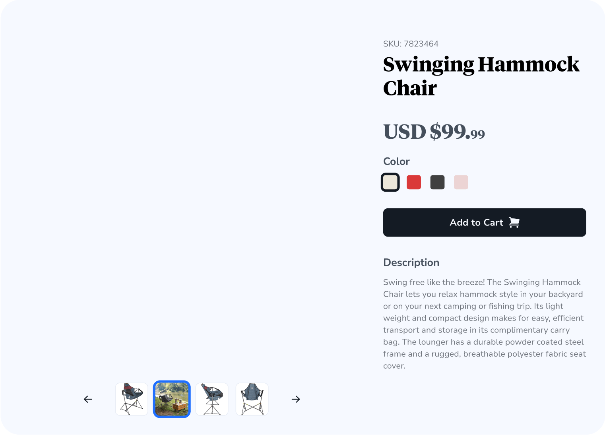This screenshot has height=435, width=605.
Task: Click the previous image left arrow
Action: 88,399
